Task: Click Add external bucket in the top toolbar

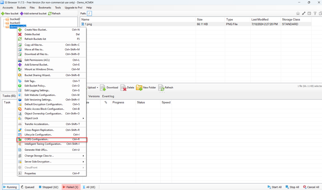Action: point(33,13)
